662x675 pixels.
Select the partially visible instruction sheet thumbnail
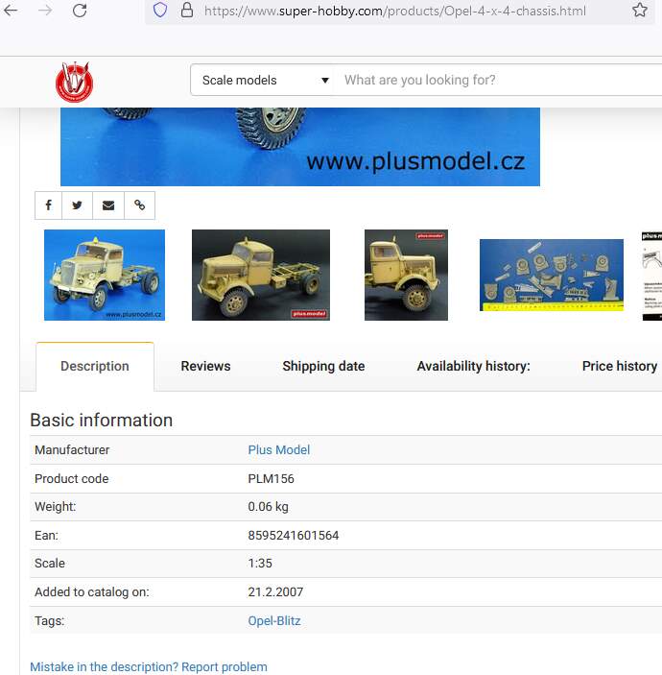[x=652, y=276]
